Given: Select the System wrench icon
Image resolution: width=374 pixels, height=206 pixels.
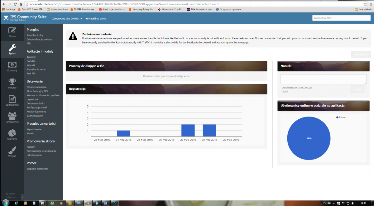Looking at the screenshot, I should (x=12, y=48).
